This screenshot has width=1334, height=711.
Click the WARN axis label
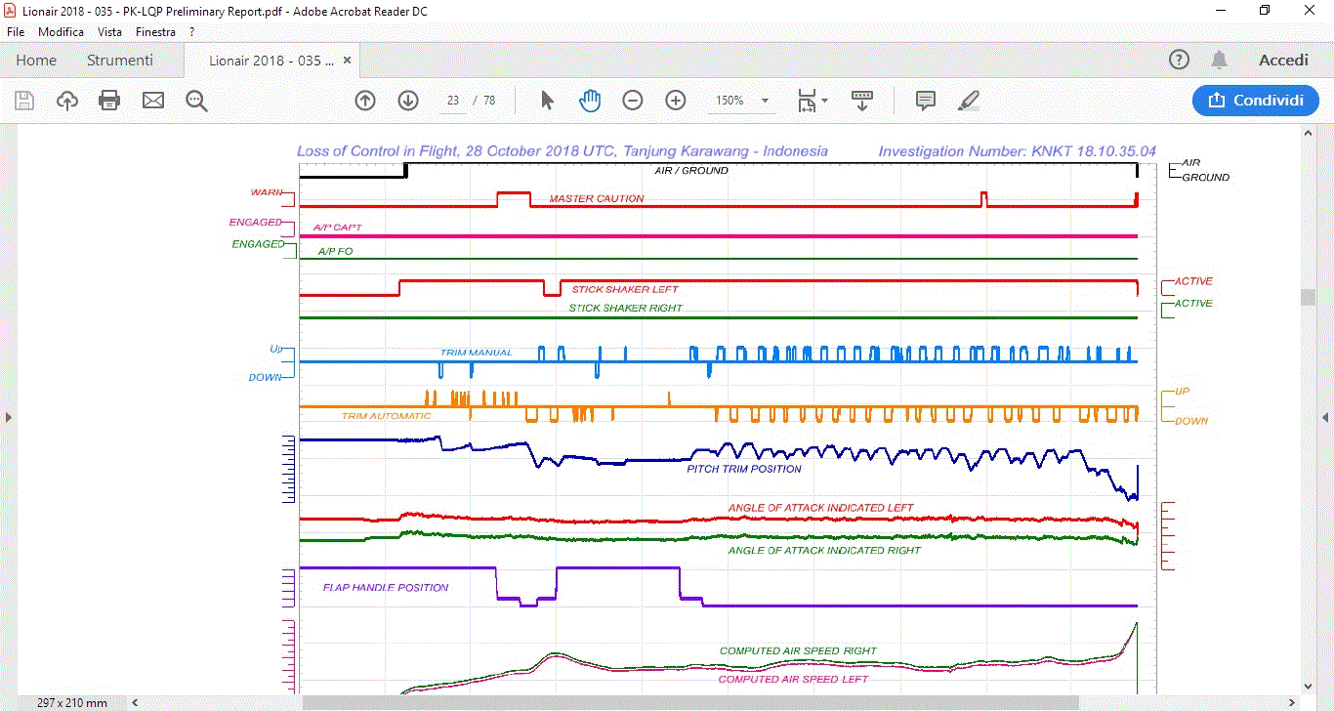267,192
